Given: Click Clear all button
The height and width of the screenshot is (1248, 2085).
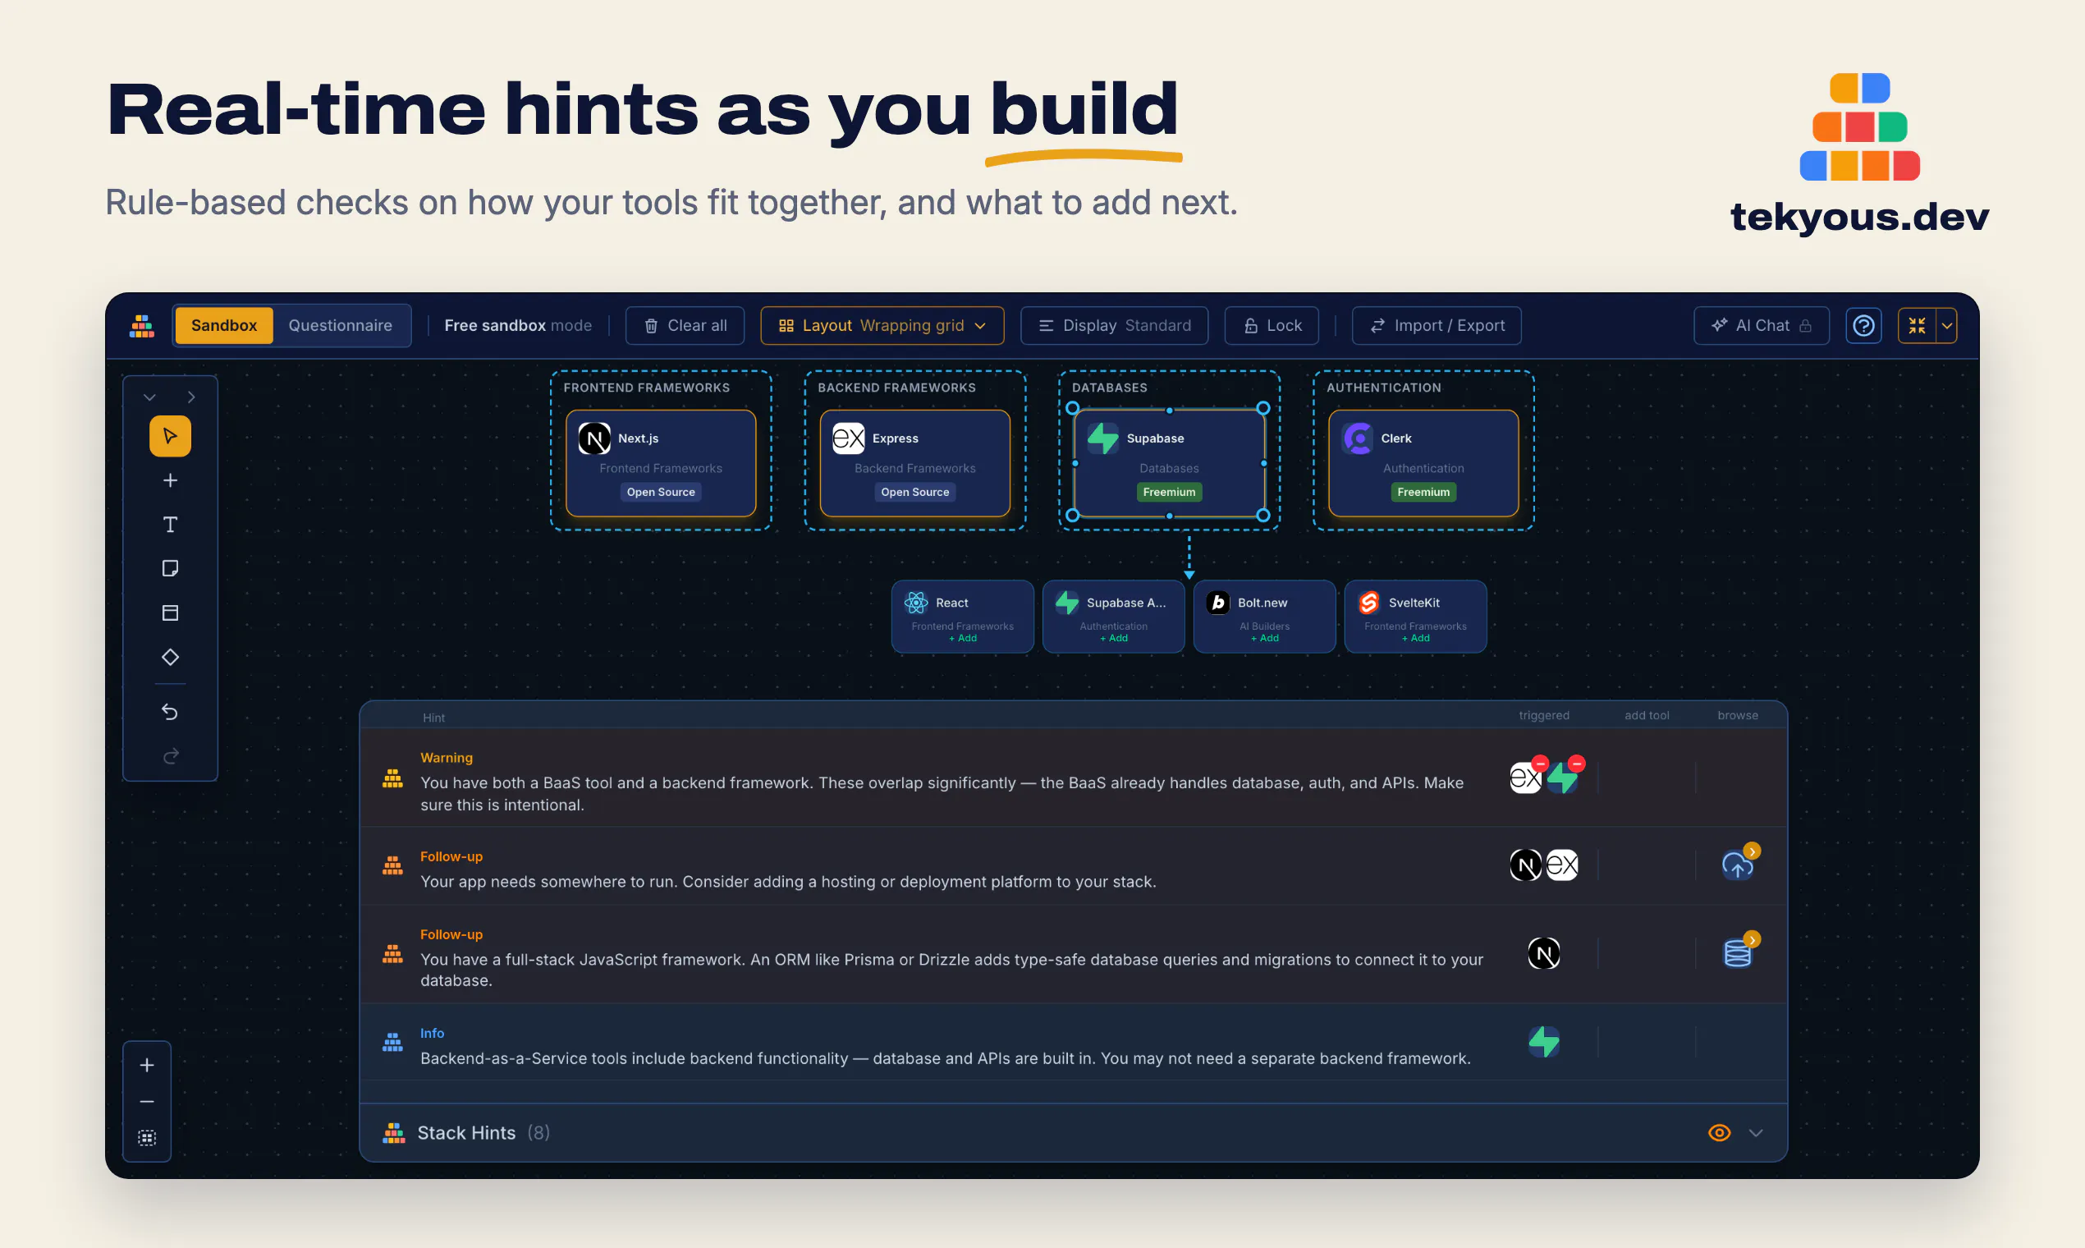Looking at the screenshot, I should (x=685, y=325).
